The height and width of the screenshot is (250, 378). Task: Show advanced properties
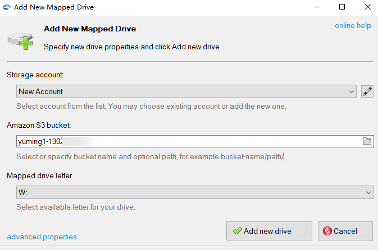click(44, 237)
